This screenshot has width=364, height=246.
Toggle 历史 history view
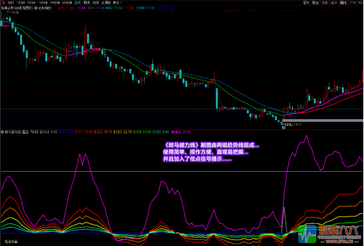[x=324, y=2]
